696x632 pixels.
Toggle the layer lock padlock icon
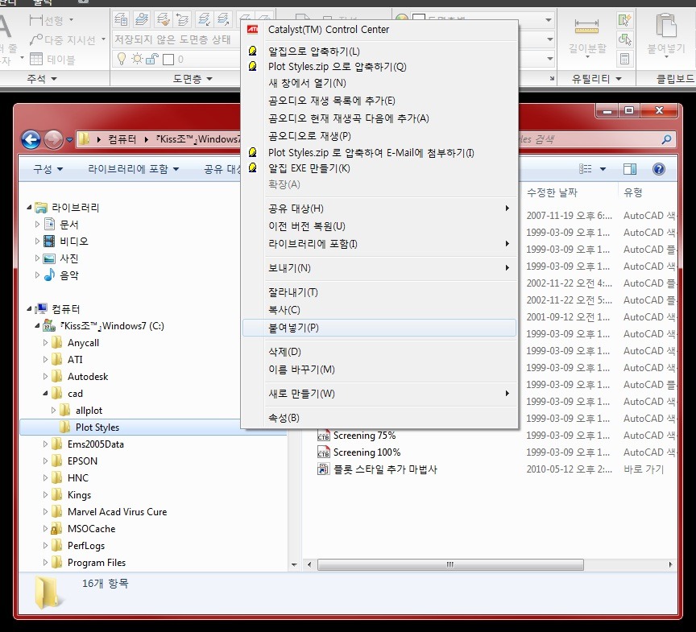point(152,59)
